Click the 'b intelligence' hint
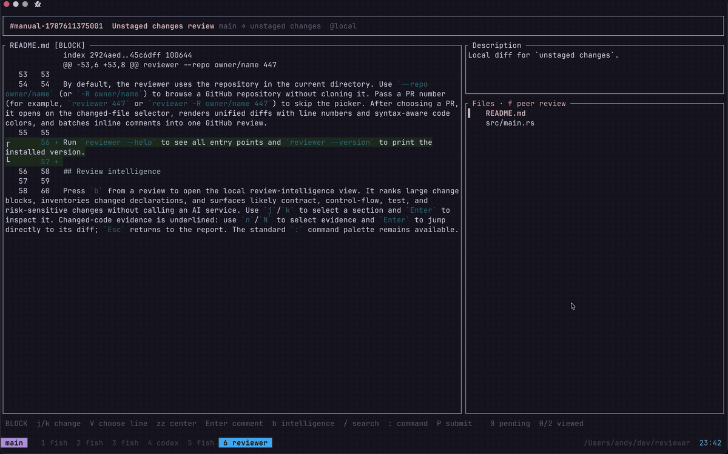The width and height of the screenshot is (728, 454). 303,424
